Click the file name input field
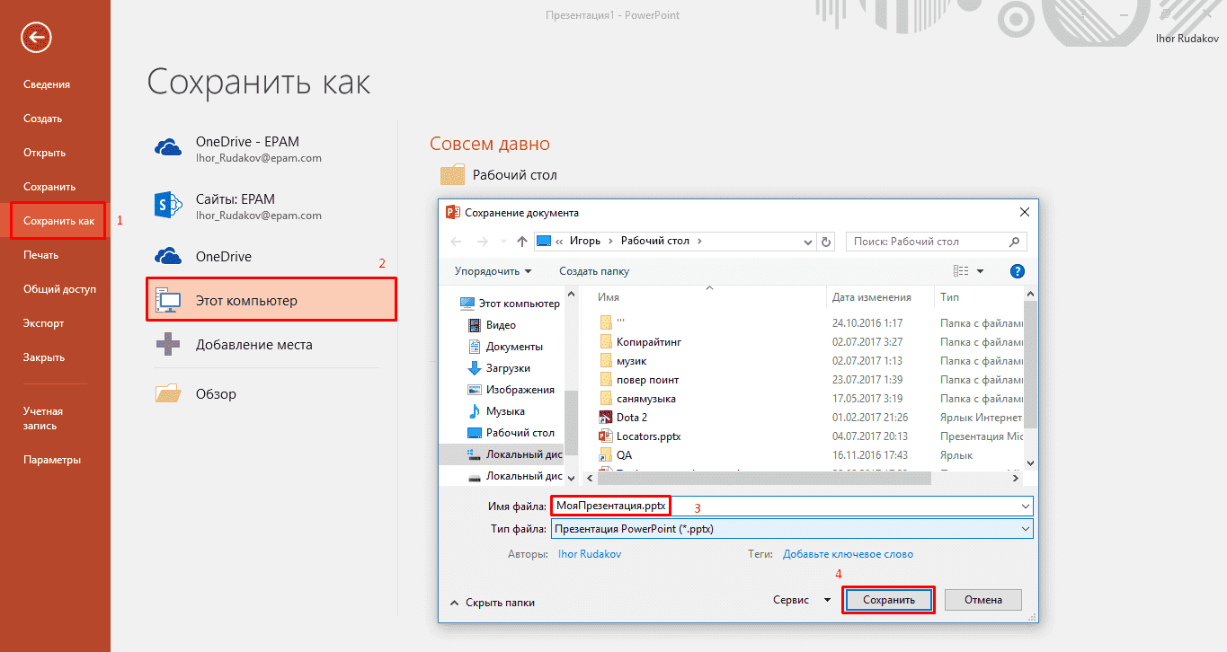Viewport: 1227px width, 652px height. (x=792, y=507)
